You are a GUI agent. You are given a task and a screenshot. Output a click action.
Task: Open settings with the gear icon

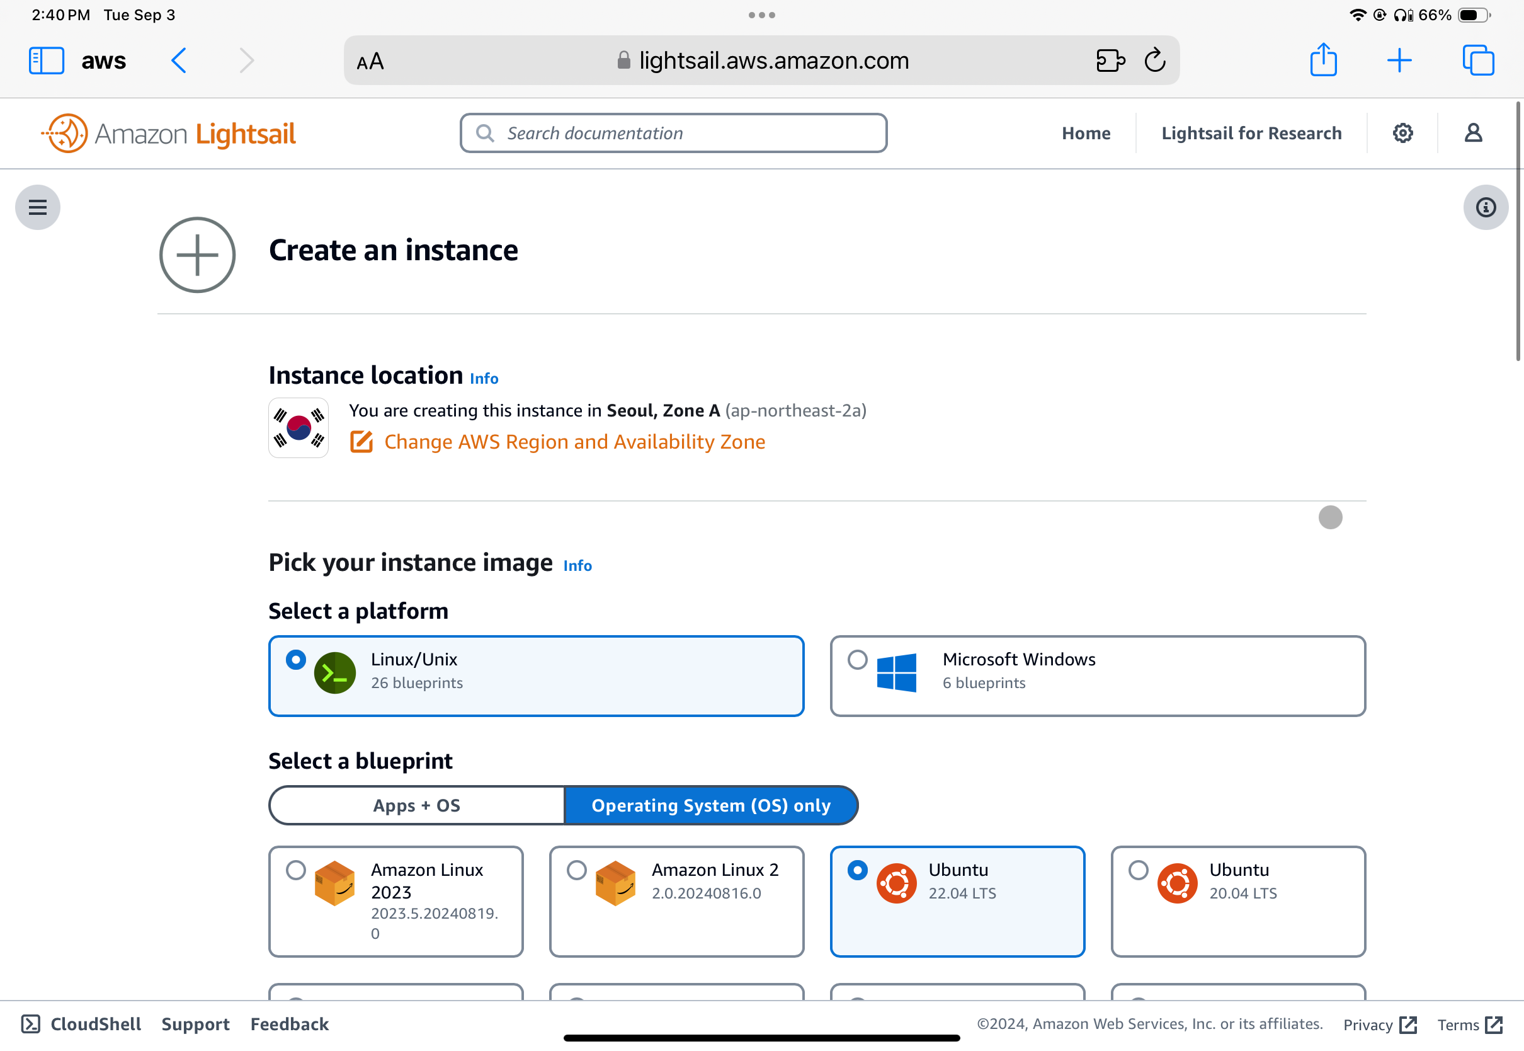pyautogui.click(x=1402, y=133)
